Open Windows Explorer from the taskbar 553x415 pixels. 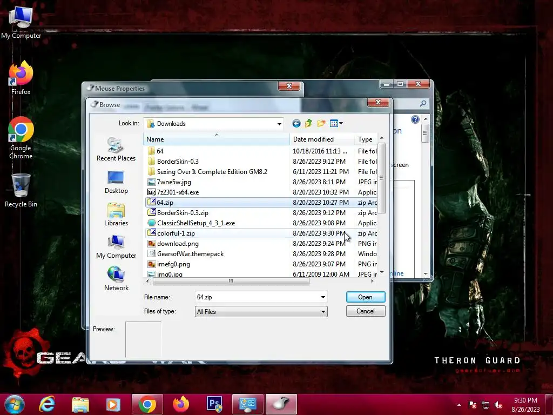click(x=80, y=404)
